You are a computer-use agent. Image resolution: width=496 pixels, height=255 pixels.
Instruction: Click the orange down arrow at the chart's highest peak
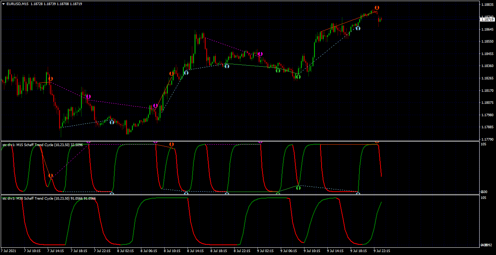pyautogui.click(x=377, y=8)
